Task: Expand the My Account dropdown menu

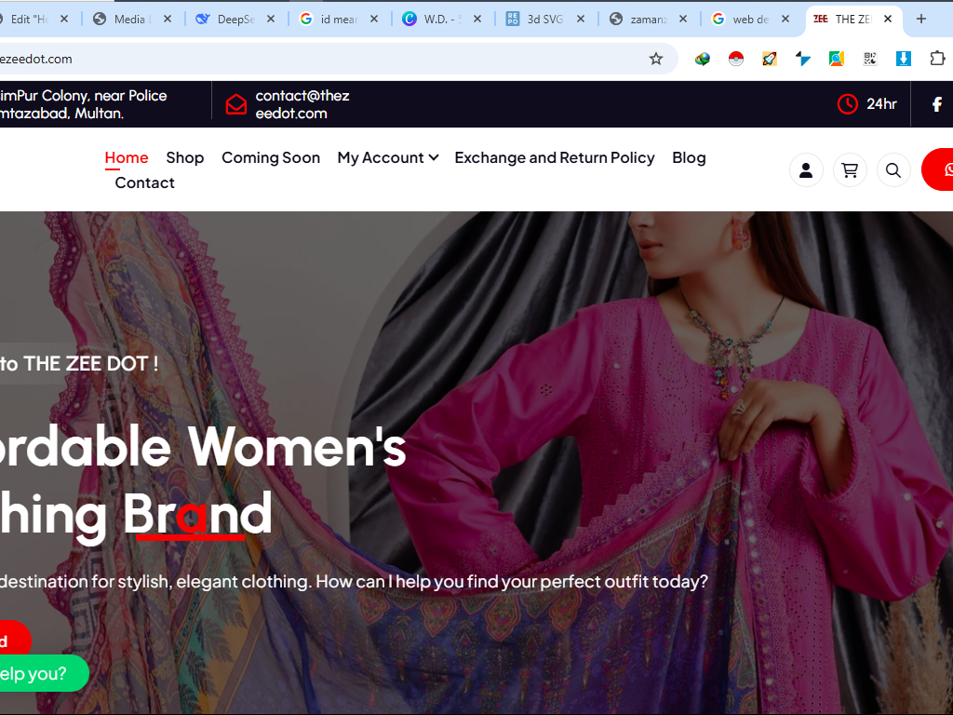Action: coord(388,157)
